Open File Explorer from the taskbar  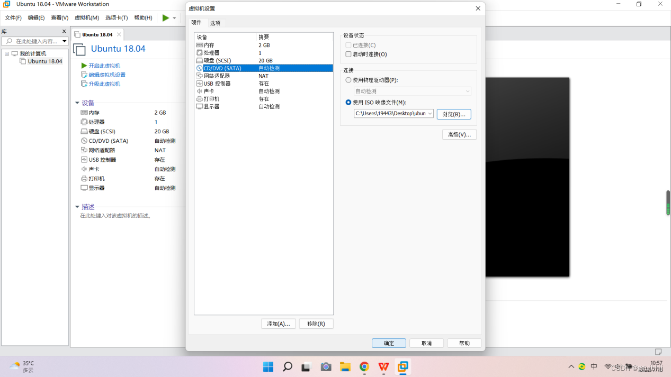[345, 366]
